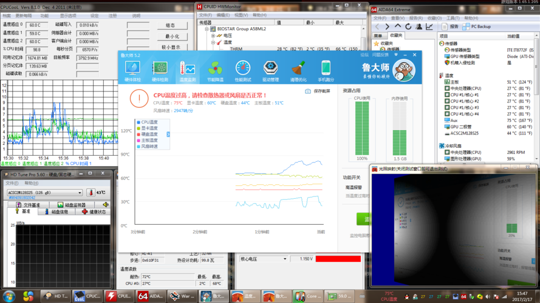This screenshot has height=303, width=540.
Task: Click AIDA64 sensor list vertical scrollbar
Action: click(536, 96)
